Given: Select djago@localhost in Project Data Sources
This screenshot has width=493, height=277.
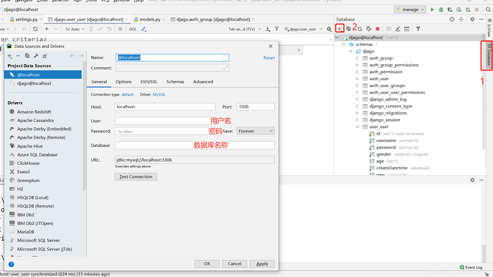Looking at the screenshot, I should (43, 83).
